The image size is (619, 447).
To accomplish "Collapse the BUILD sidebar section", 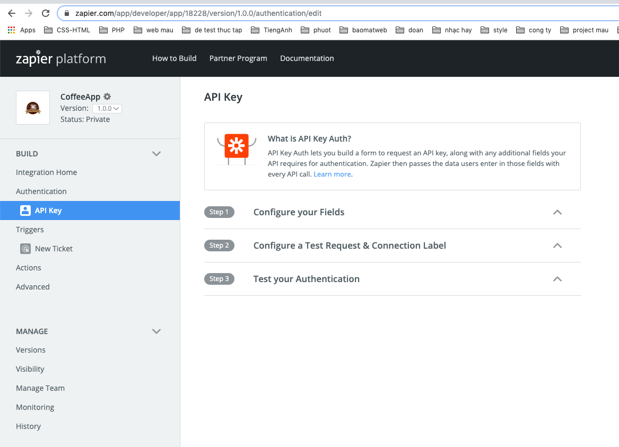I will (x=156, y=154).
